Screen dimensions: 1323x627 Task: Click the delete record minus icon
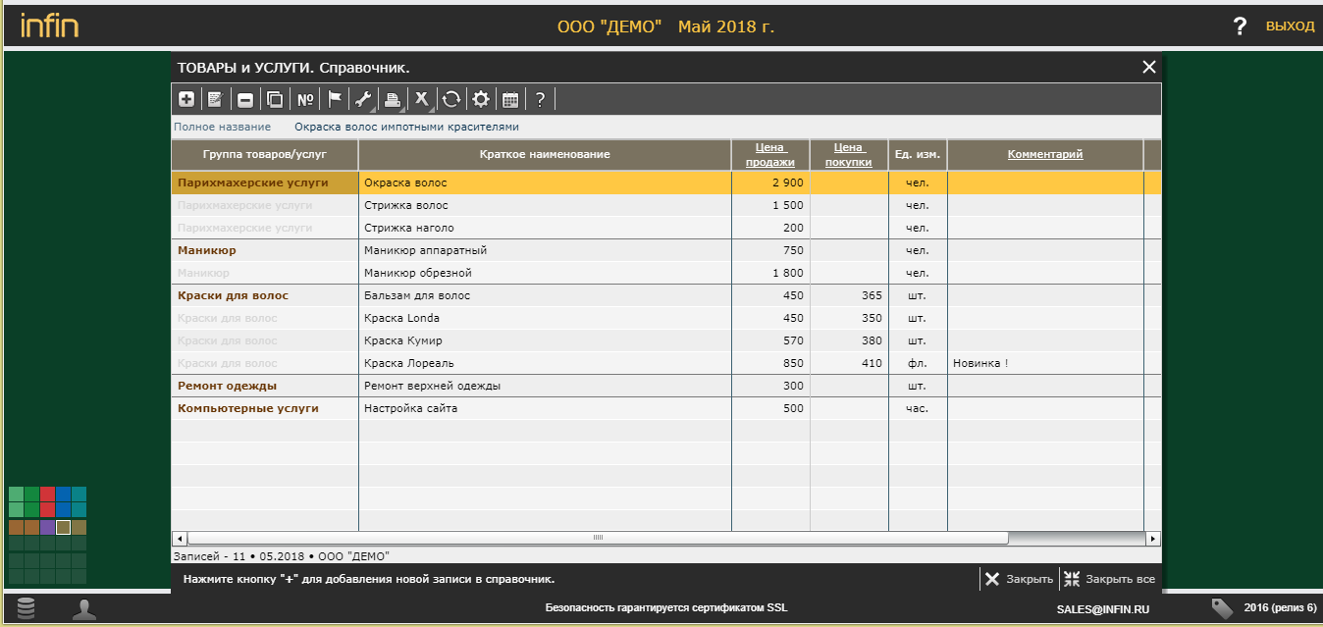(245, 99)
